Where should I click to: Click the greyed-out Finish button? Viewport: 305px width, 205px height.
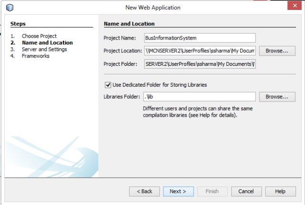tap(212, 191)
